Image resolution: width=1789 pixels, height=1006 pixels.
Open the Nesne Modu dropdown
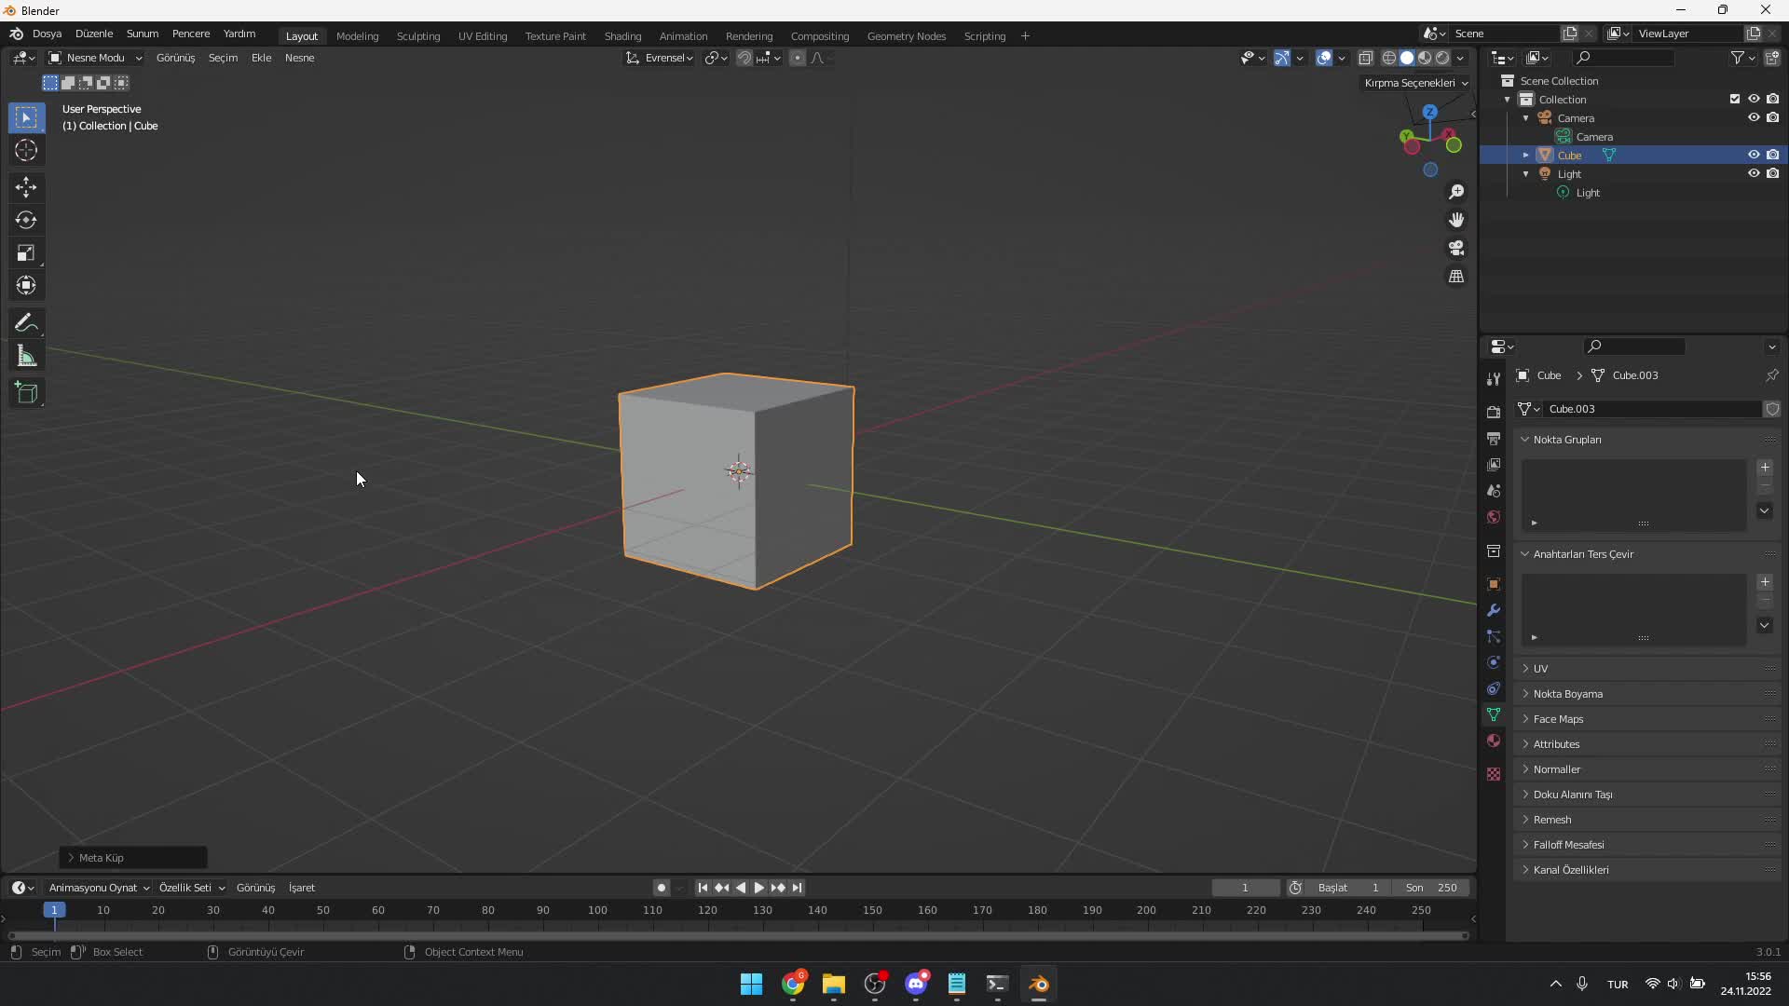click(96, 58)
